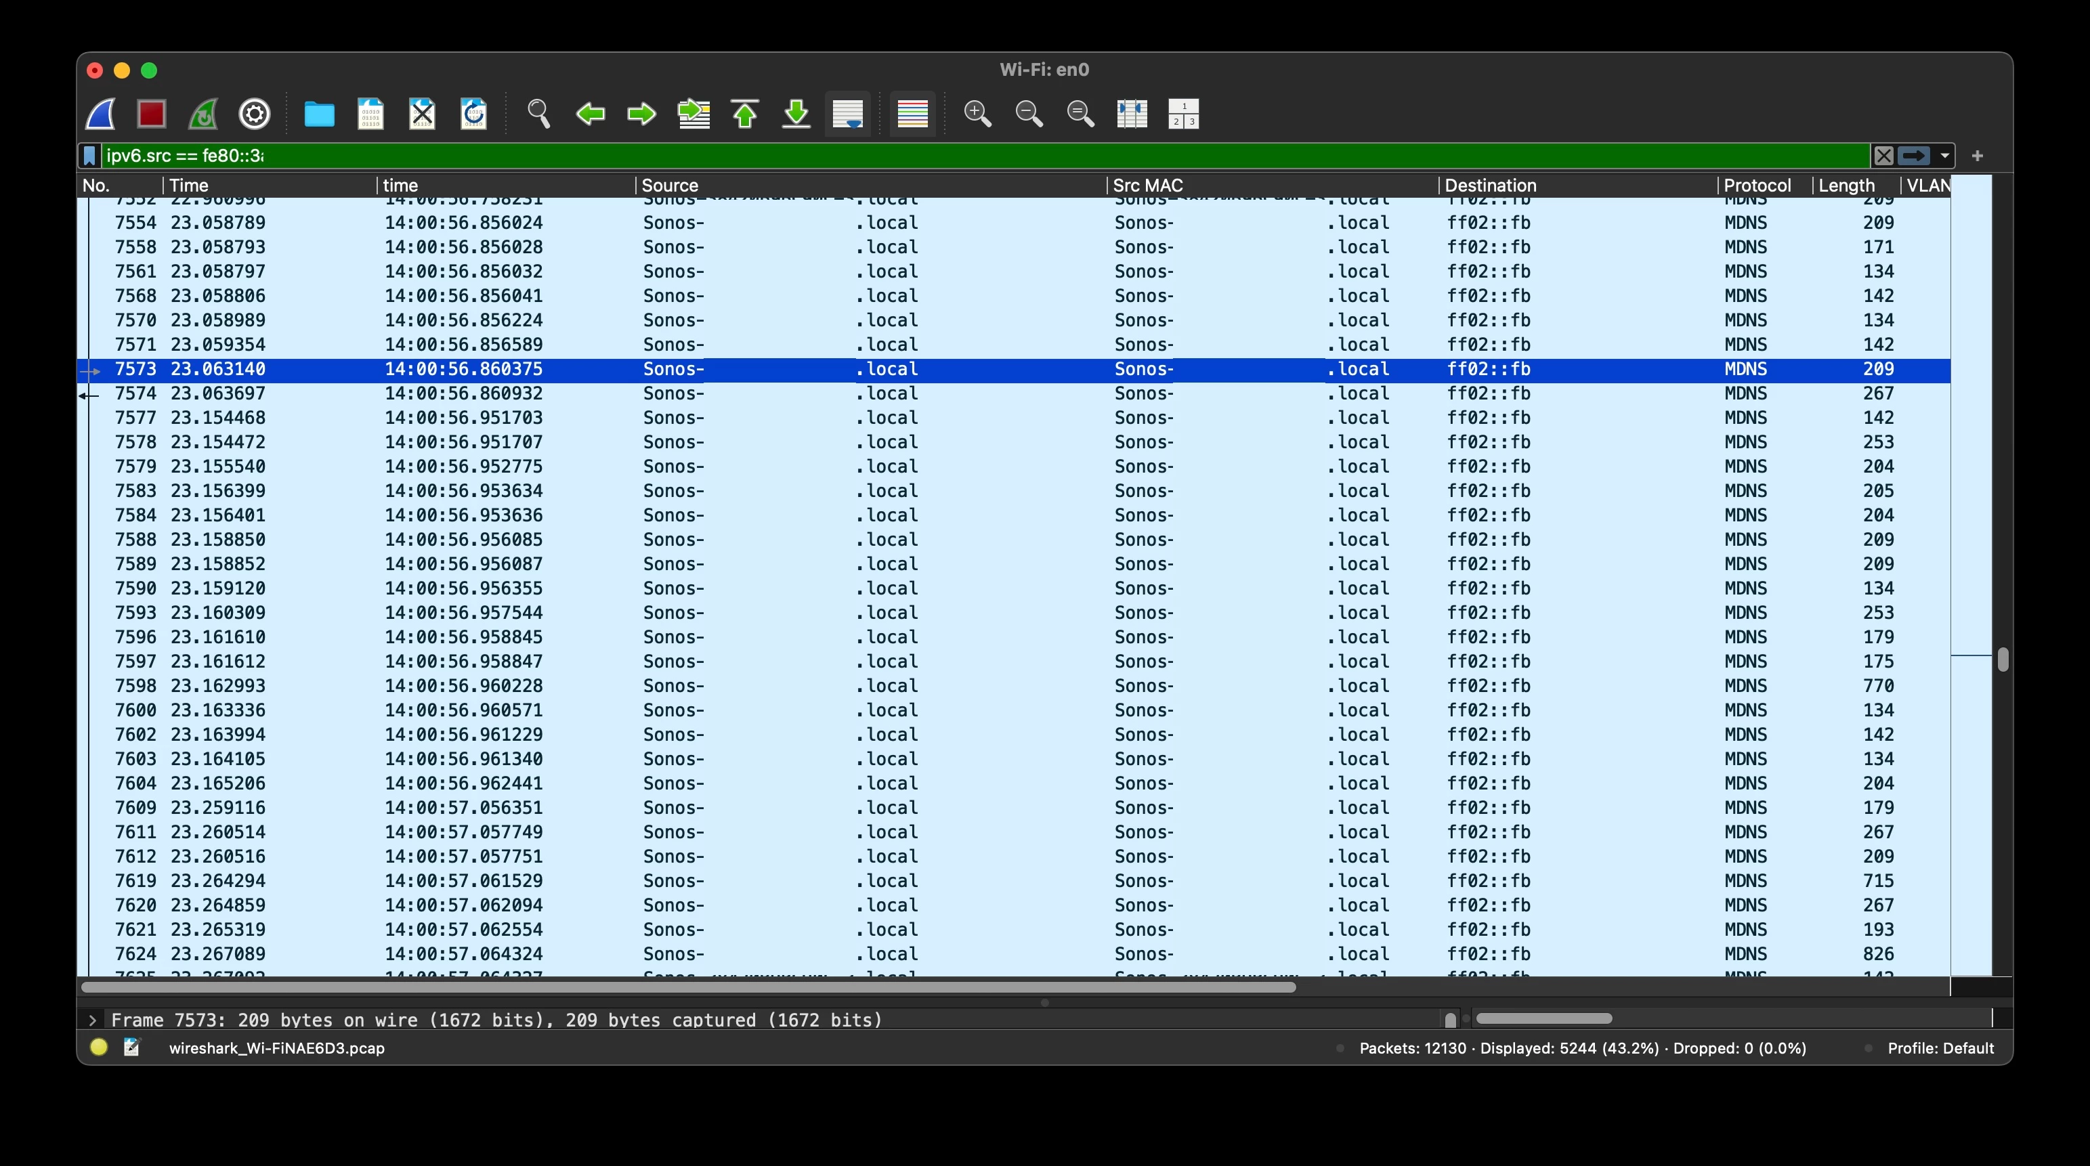Viewport: 2090px width, 1166px height.
Task: Click the Find Packet magnifier icon
Action: (x=538, y=114)
